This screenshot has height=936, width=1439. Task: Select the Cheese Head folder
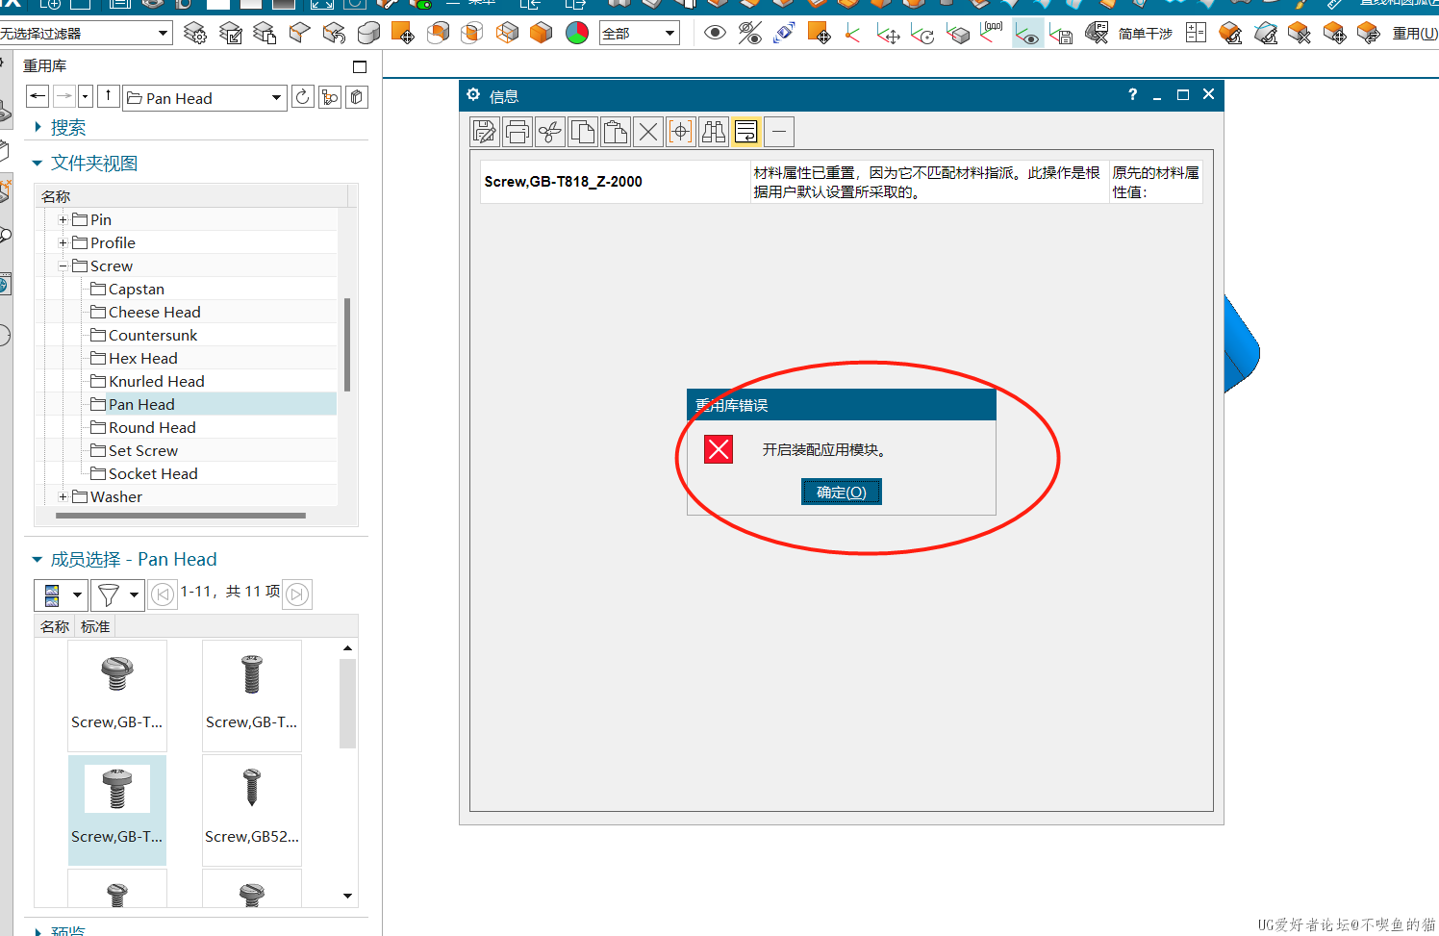pos(154,312)
